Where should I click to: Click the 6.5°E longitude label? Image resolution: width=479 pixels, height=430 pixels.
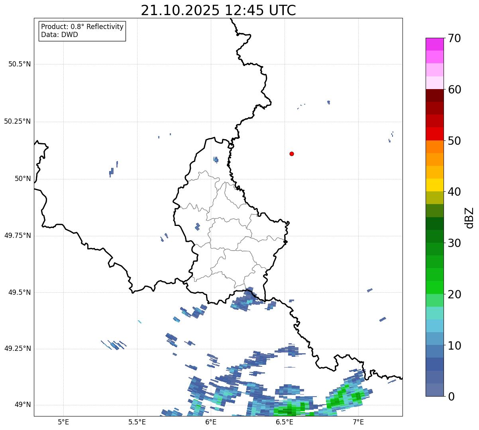pyautogui.click(x=285, y=422)
